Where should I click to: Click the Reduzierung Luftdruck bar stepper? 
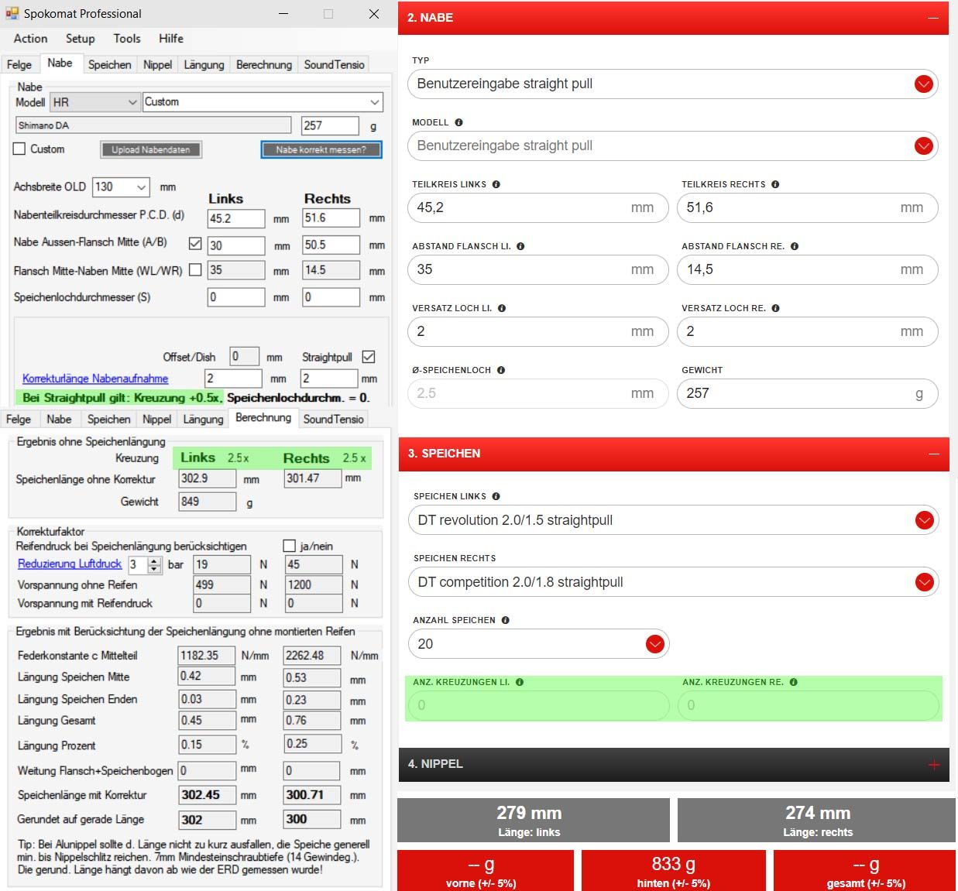[154, 564]
